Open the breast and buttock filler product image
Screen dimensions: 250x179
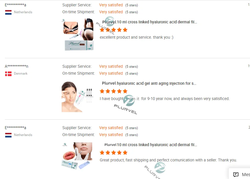coord(78,35)
